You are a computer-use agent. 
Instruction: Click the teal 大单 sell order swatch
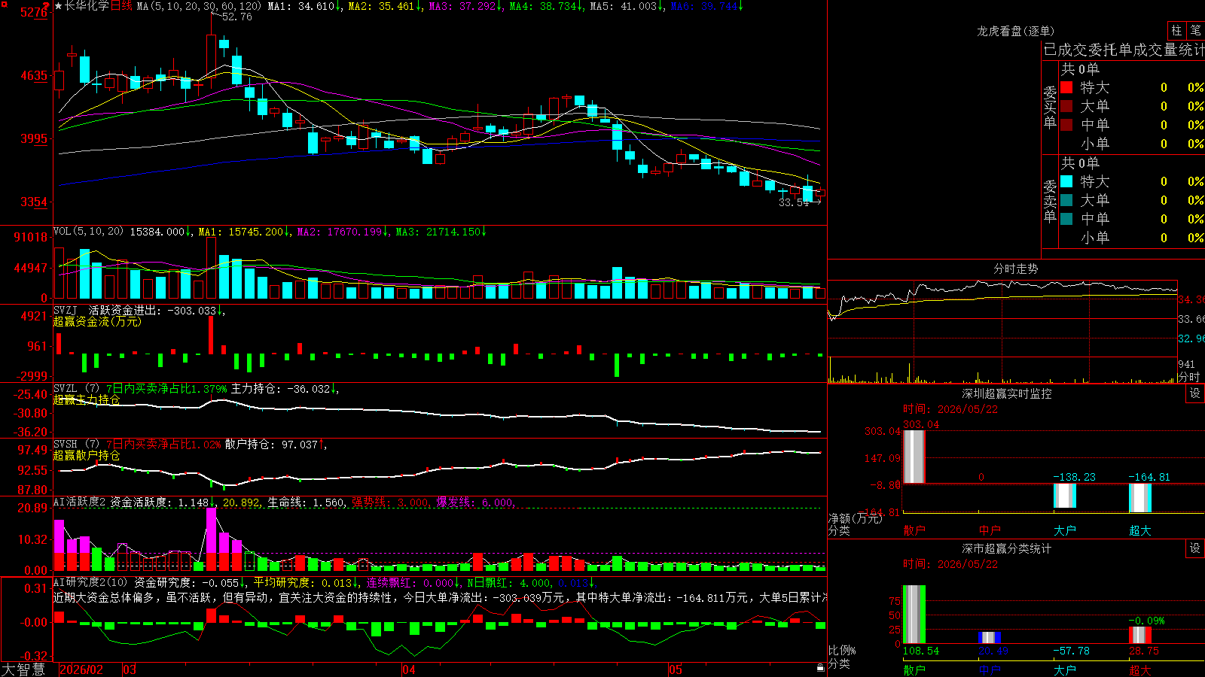pyautogui.click(x=1066, y=200)
